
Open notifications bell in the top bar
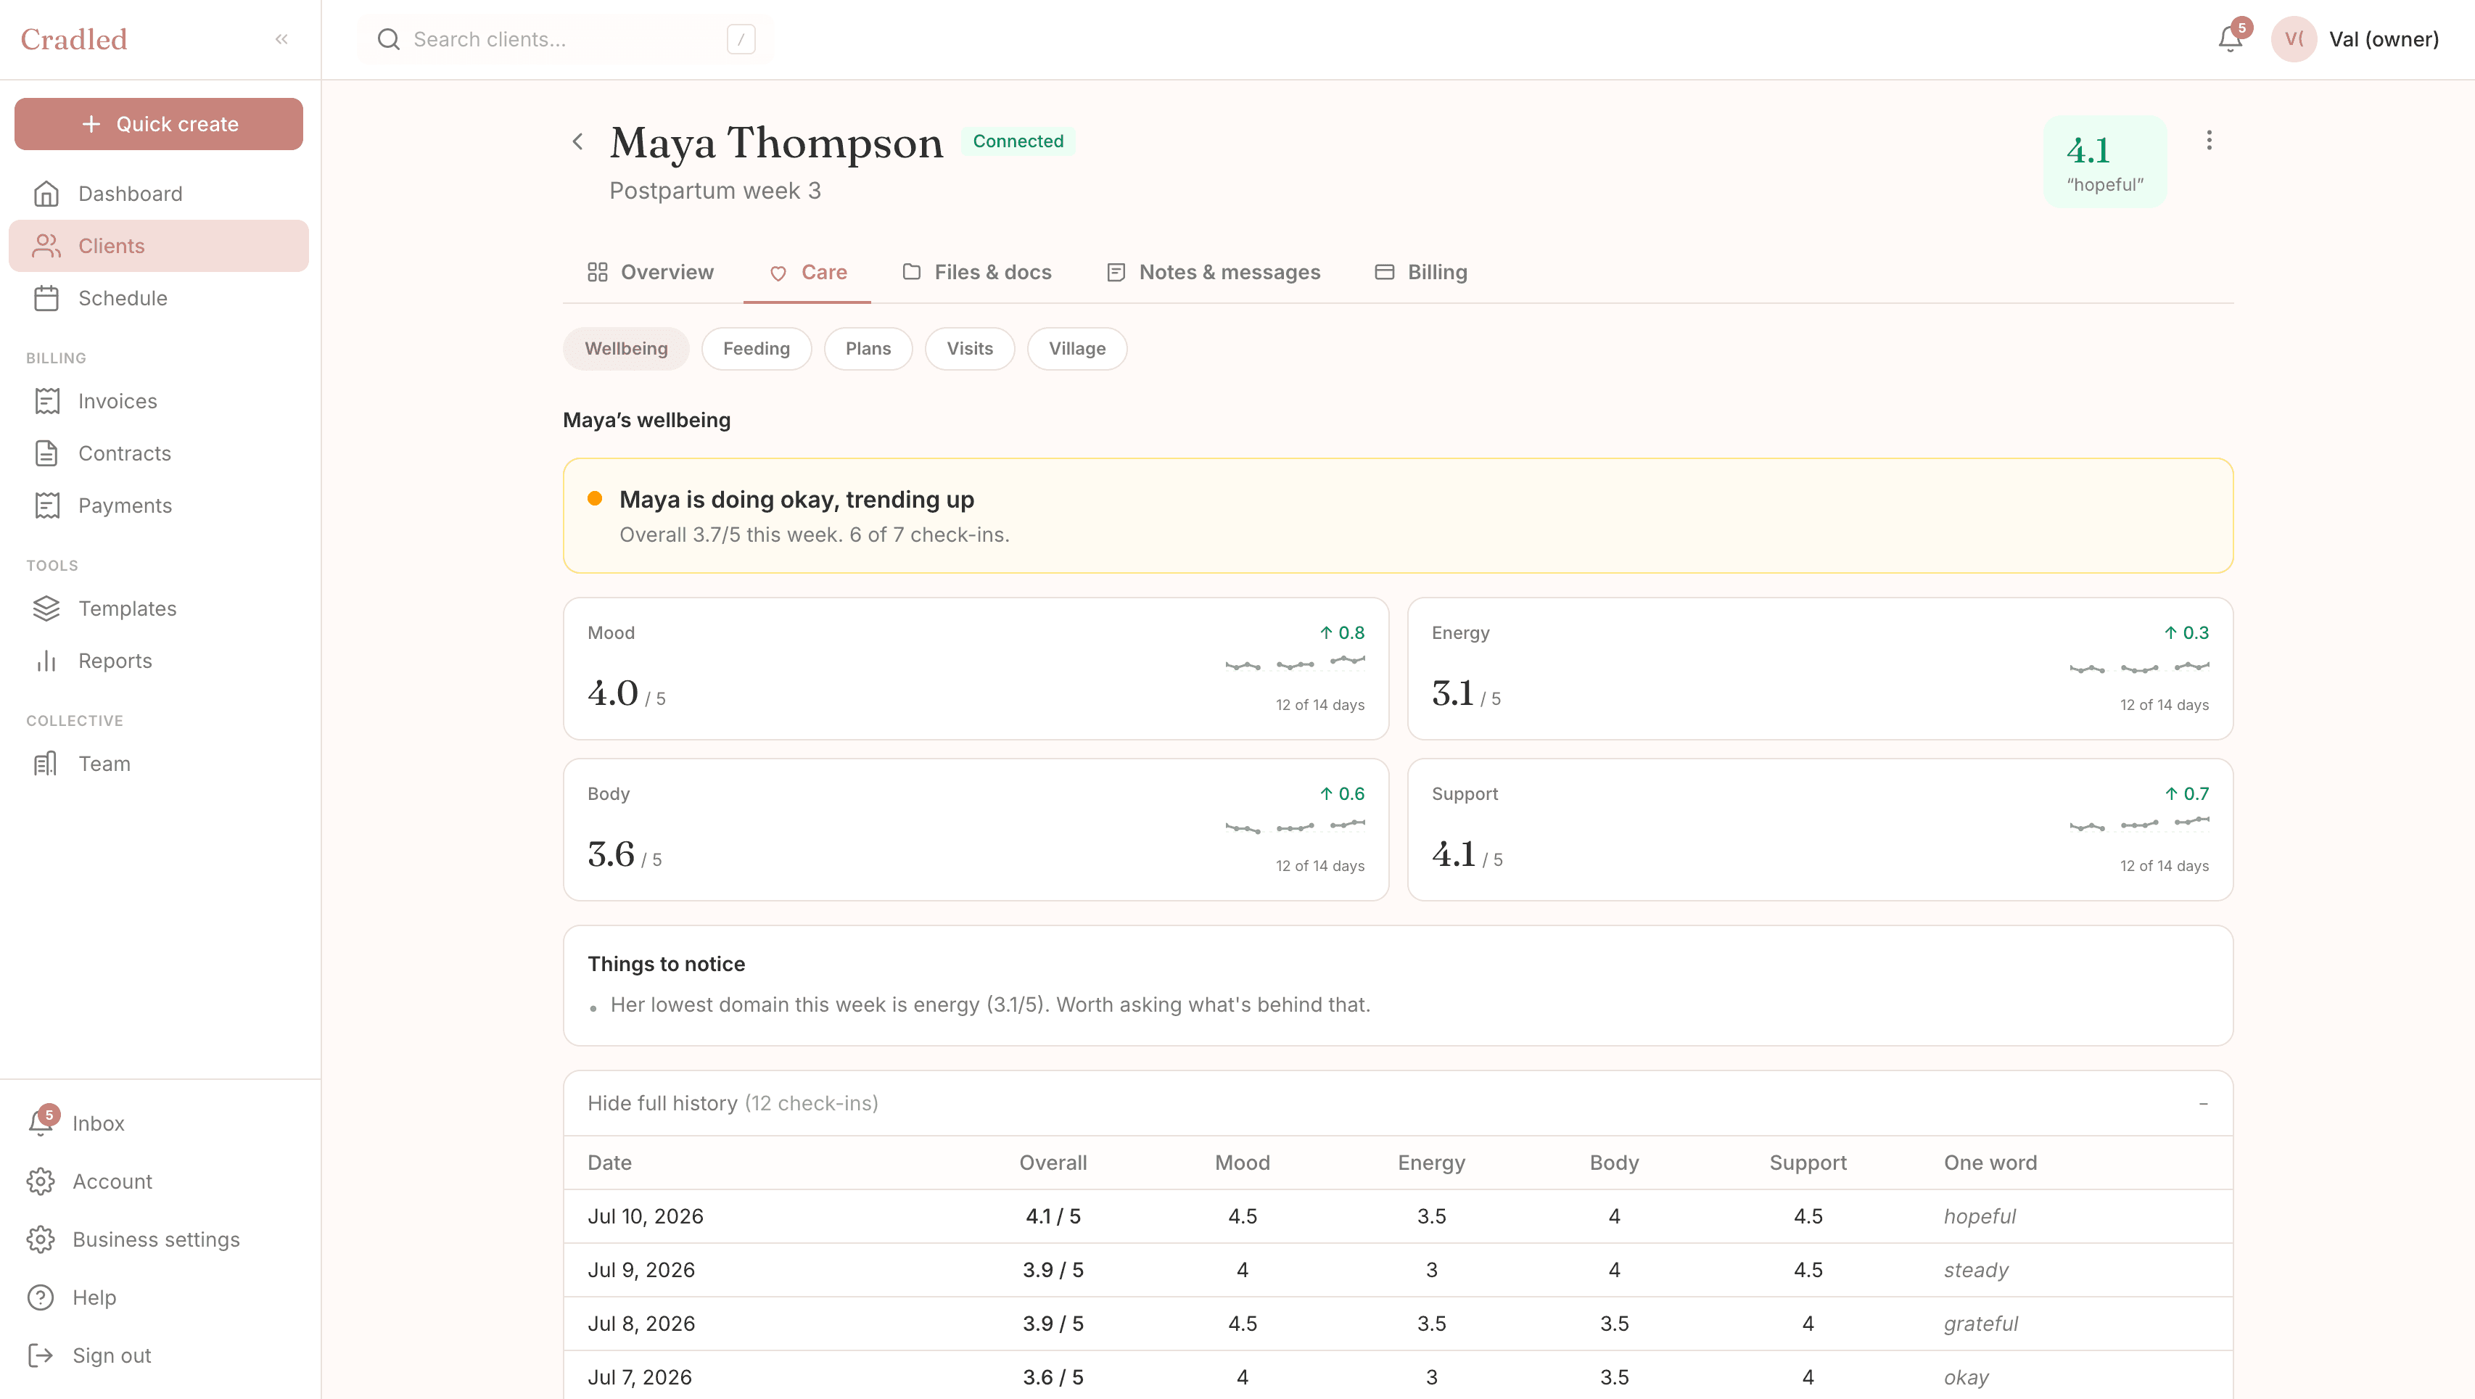[x=2230, y=39]
